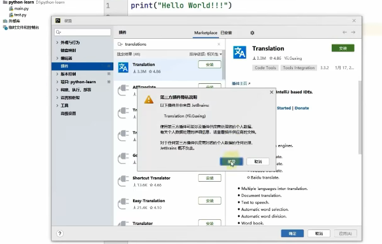Switch to the Marketplace tab
Image resolution: width=382 pixels, height=244 pixels.
pos(206,32)
